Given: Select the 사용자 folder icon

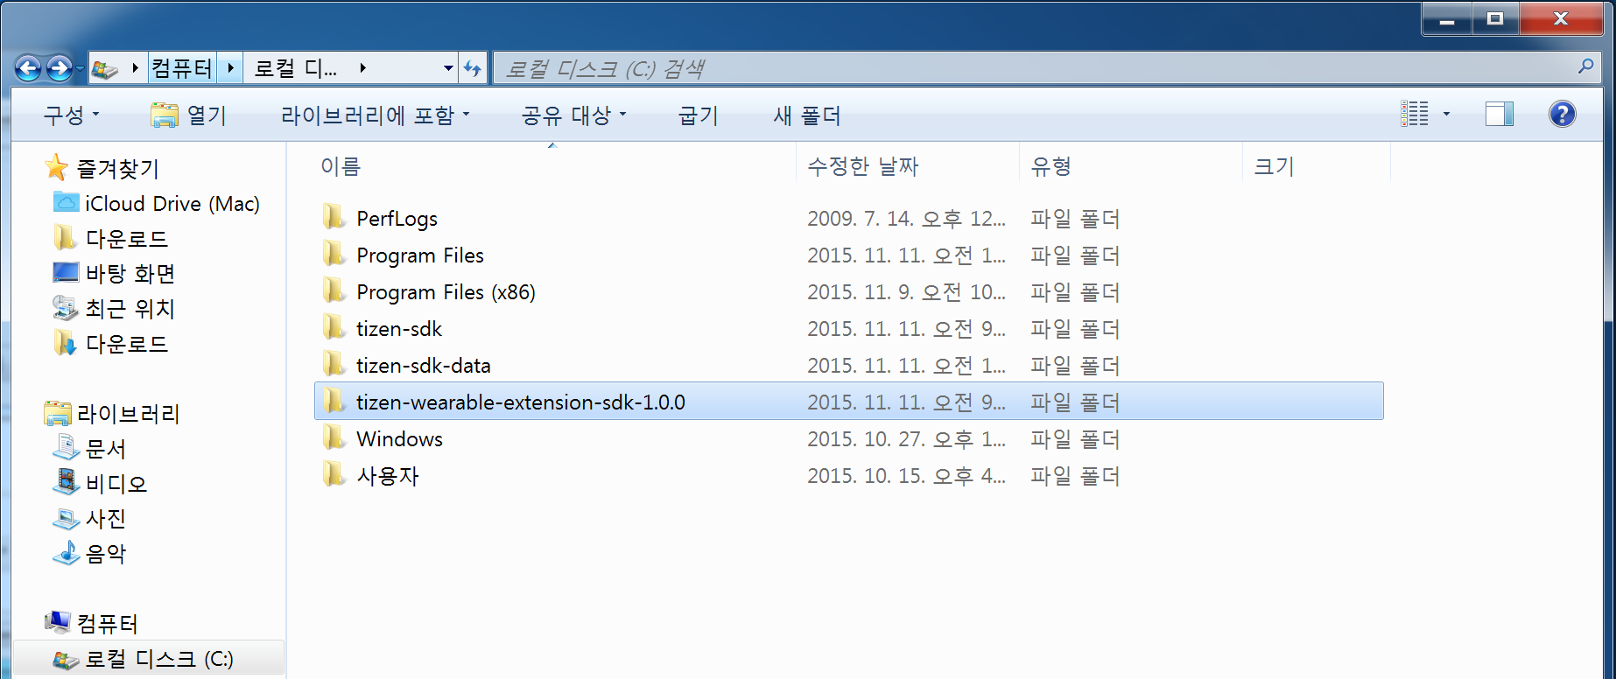Looking at the screenshot, I should pyautogui.click(x=334, y=474).
